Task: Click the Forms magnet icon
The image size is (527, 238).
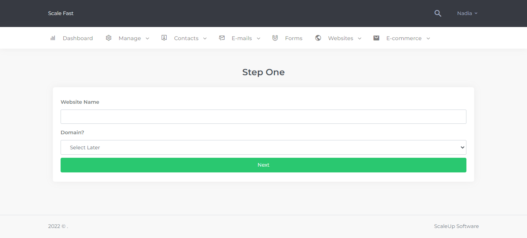Action: click(x=275, y=38)
